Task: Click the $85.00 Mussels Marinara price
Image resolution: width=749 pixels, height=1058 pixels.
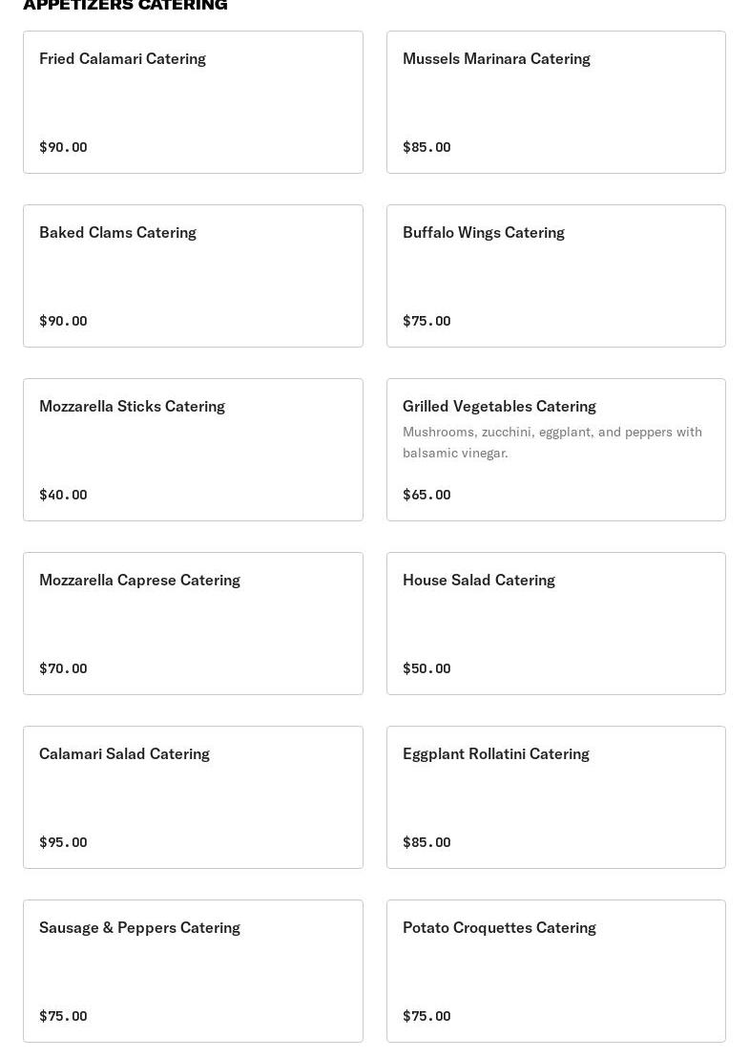Action: click(x=427, y=147)
